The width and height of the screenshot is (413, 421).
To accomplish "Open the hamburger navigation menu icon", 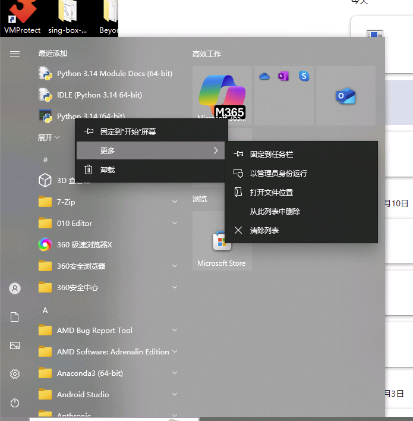I will 15,54.
